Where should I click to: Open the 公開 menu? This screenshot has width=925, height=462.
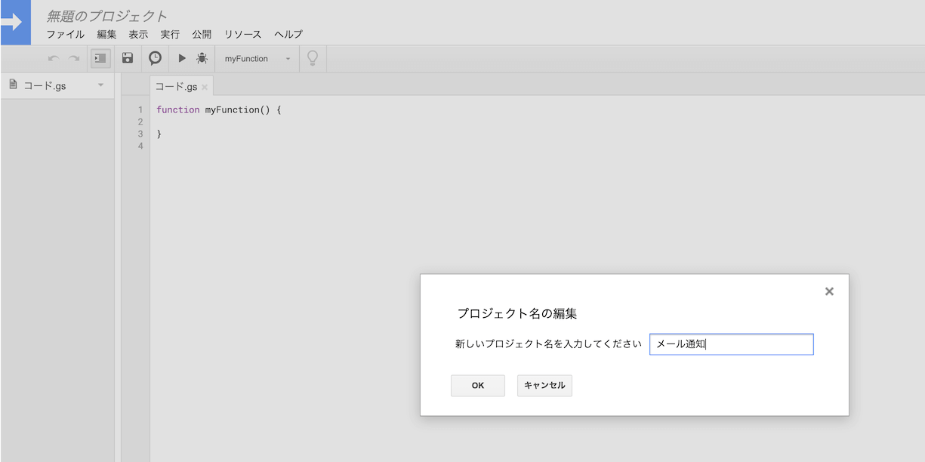coord(202,34)
